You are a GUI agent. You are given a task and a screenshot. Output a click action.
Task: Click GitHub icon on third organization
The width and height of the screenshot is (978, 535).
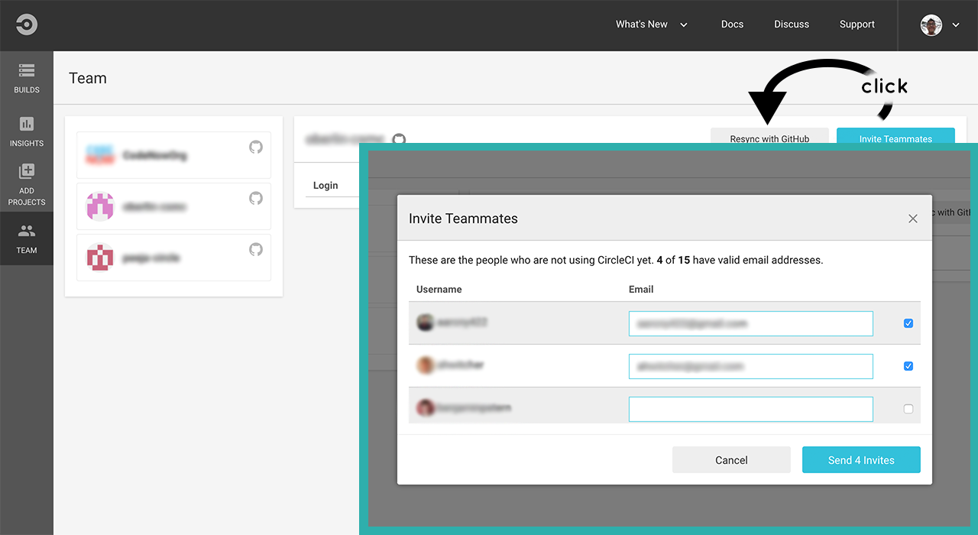(256, 249)
